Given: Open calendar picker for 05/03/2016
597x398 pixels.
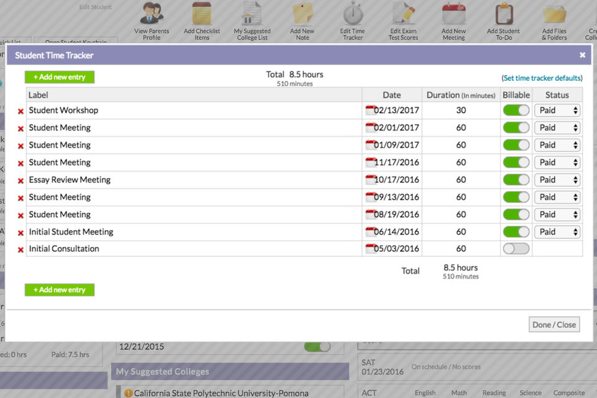Looking at the screenshot, I should coord(369,248).
